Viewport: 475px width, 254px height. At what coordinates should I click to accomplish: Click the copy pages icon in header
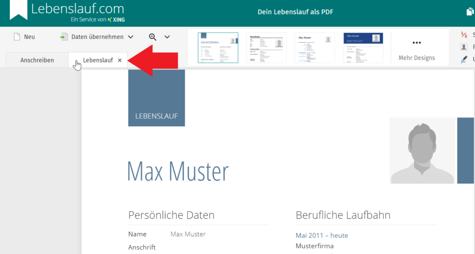[470, 12]
